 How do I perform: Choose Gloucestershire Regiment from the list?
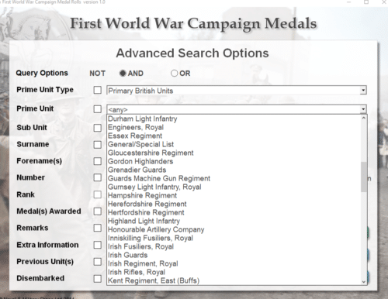[x=234, y=153]
